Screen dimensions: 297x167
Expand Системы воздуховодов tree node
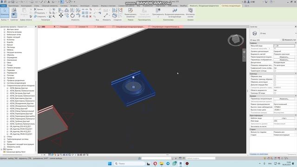[5, 83]
